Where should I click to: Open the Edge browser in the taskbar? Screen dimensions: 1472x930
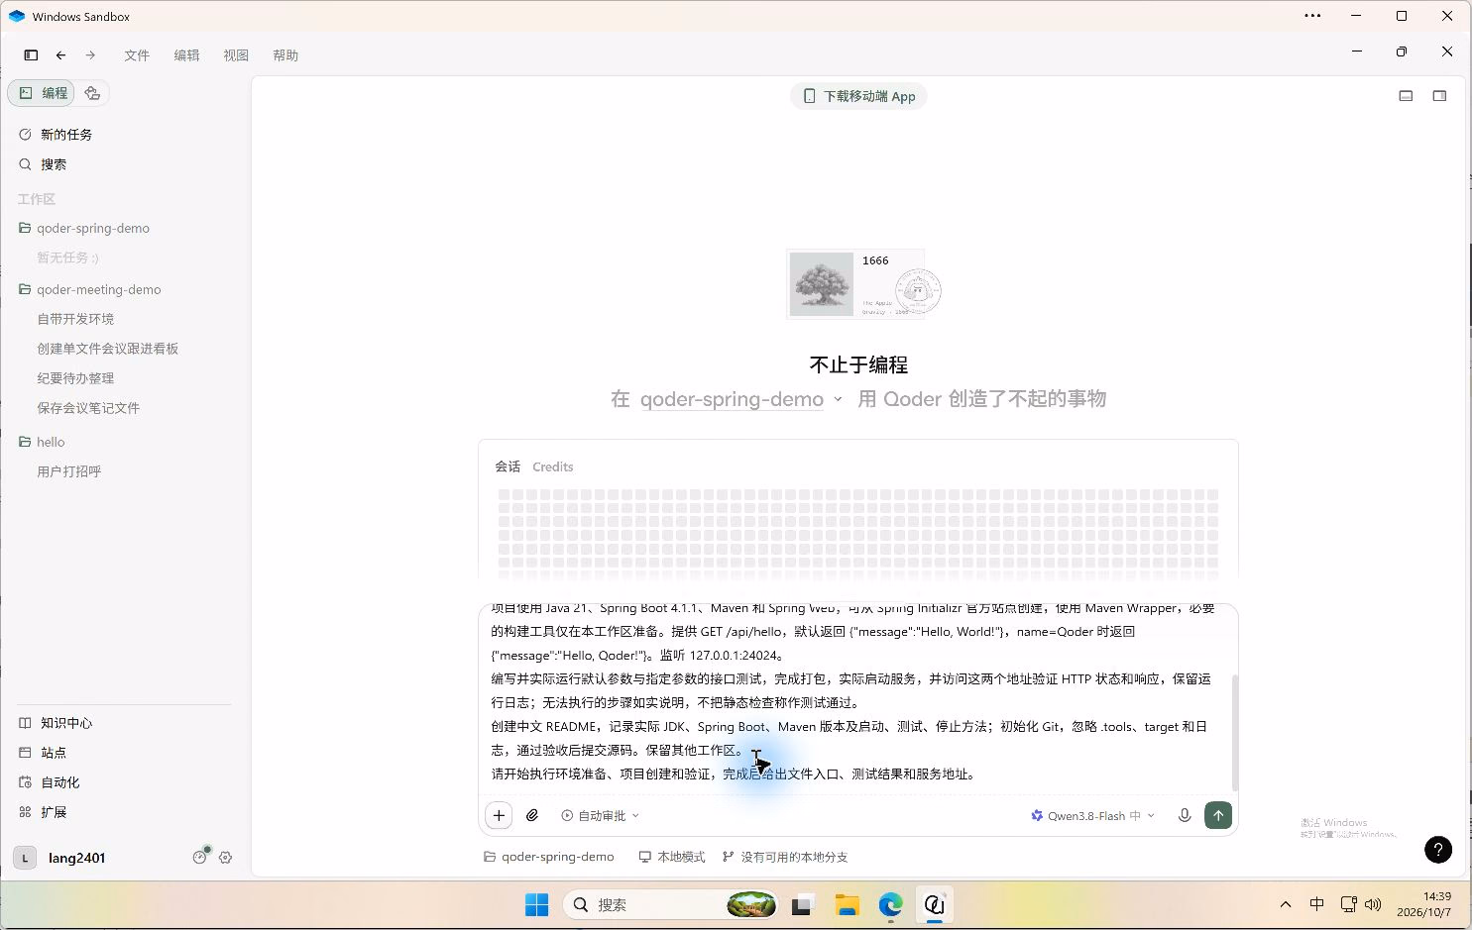(890, 905)
